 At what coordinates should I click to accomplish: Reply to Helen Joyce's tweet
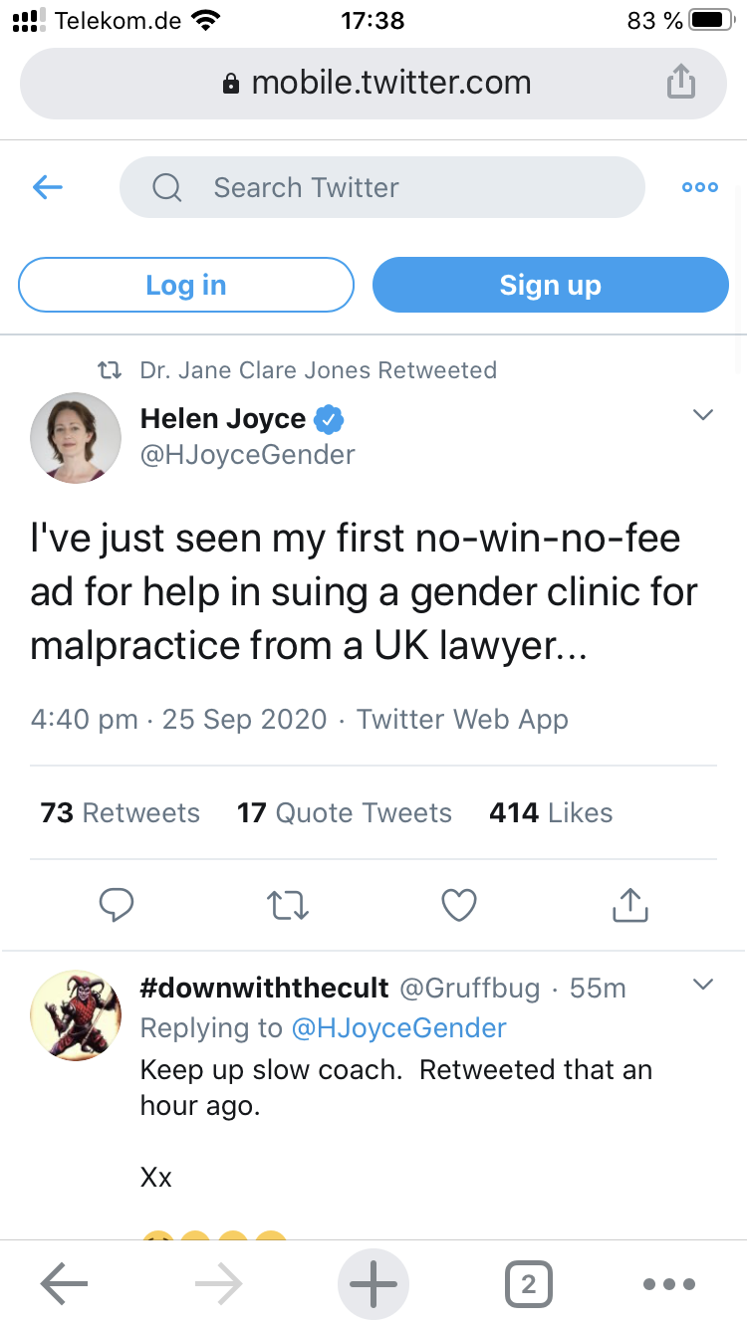click(x=117, y=904)
